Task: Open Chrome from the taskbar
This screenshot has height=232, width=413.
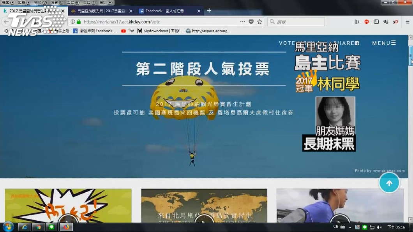Action: point(39,227)
